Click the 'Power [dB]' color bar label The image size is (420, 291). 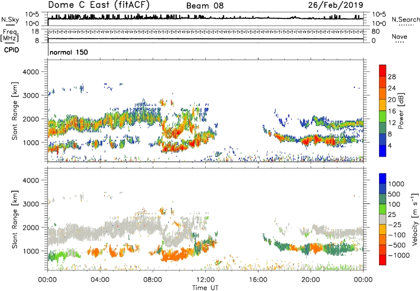(401, 111)
